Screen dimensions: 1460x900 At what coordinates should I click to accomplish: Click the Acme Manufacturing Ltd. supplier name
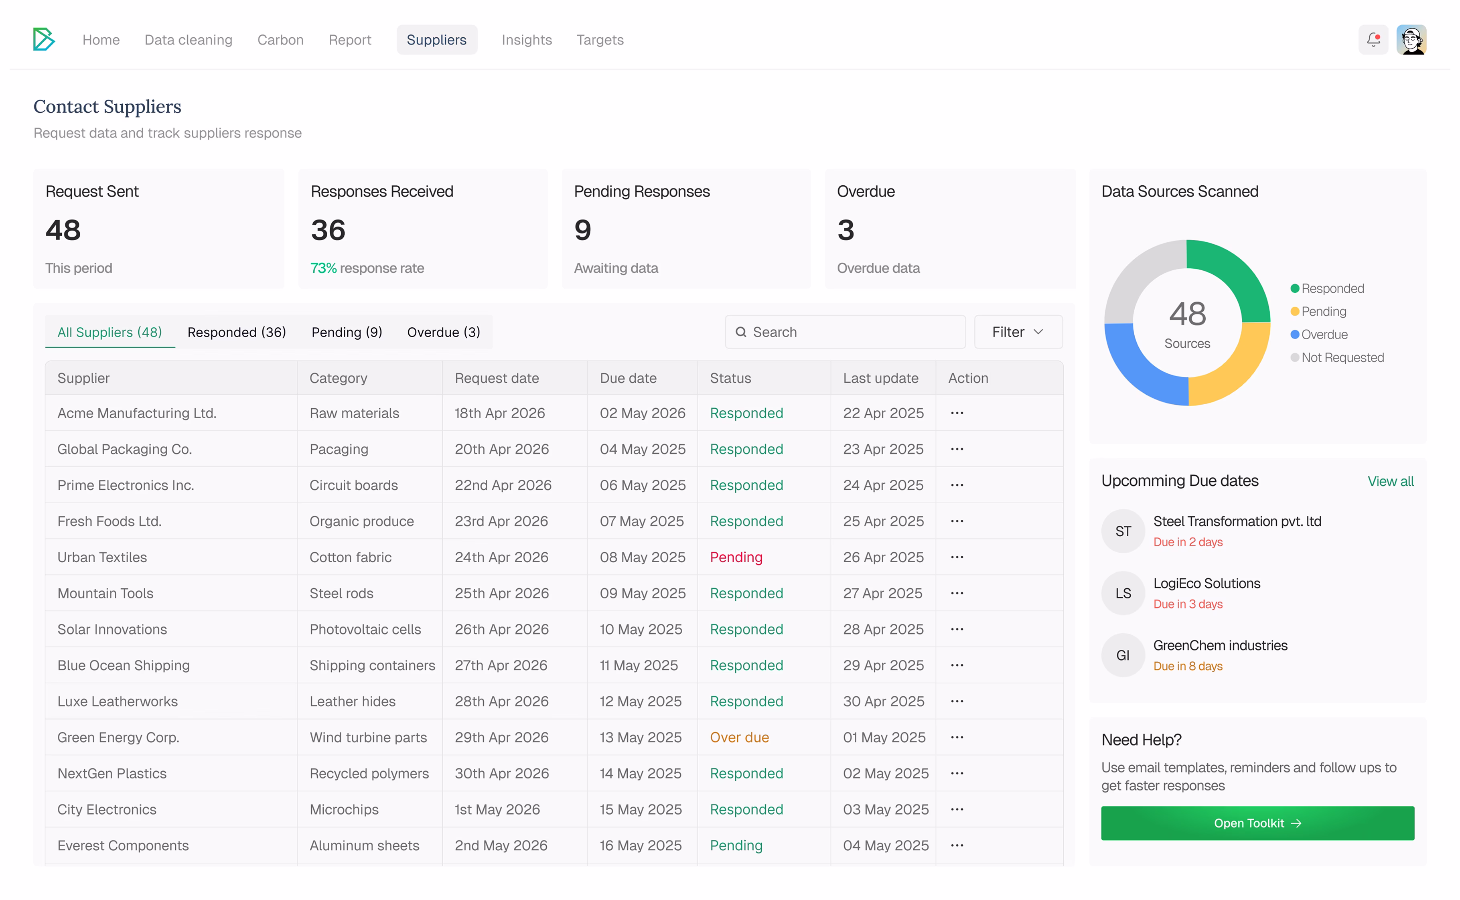pyautogui.click(x=137, y=412)
